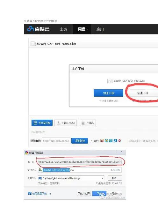Click the browser icon in the 新建下载任务 title bar
The width and height of the screenshot is (158, 224).
pyautogui.click(x=26, y=153)
